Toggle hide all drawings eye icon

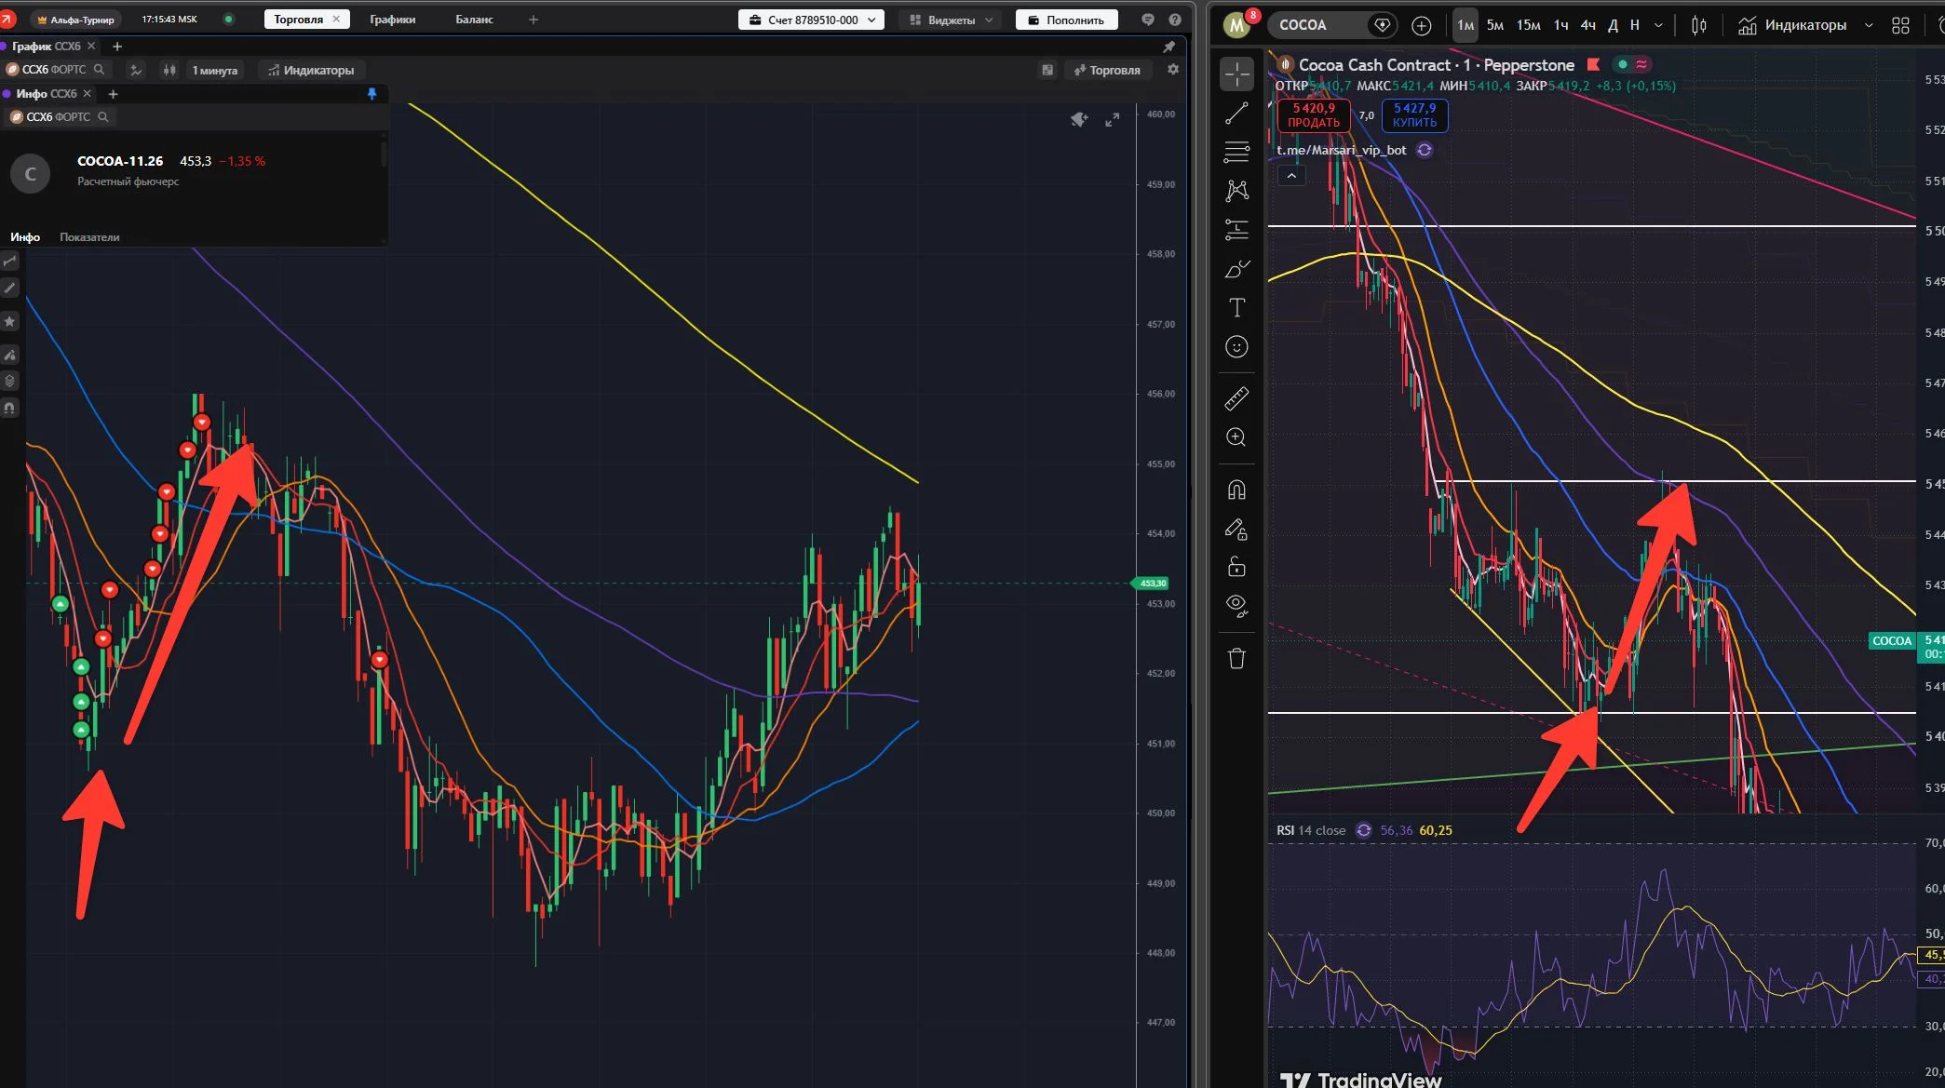[x=1236, y=606]
